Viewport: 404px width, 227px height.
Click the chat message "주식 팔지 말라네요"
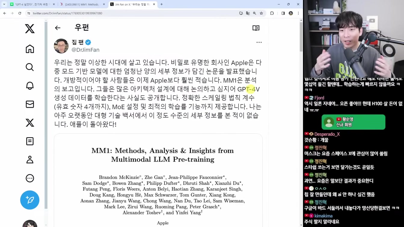coord(322,222)
